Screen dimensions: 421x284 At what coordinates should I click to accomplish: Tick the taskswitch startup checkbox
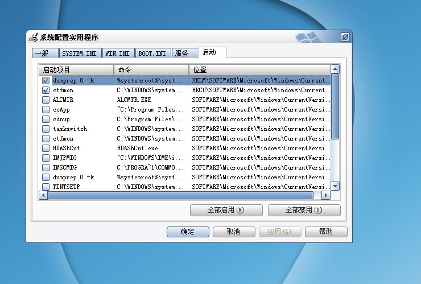(x=46, y=129)
